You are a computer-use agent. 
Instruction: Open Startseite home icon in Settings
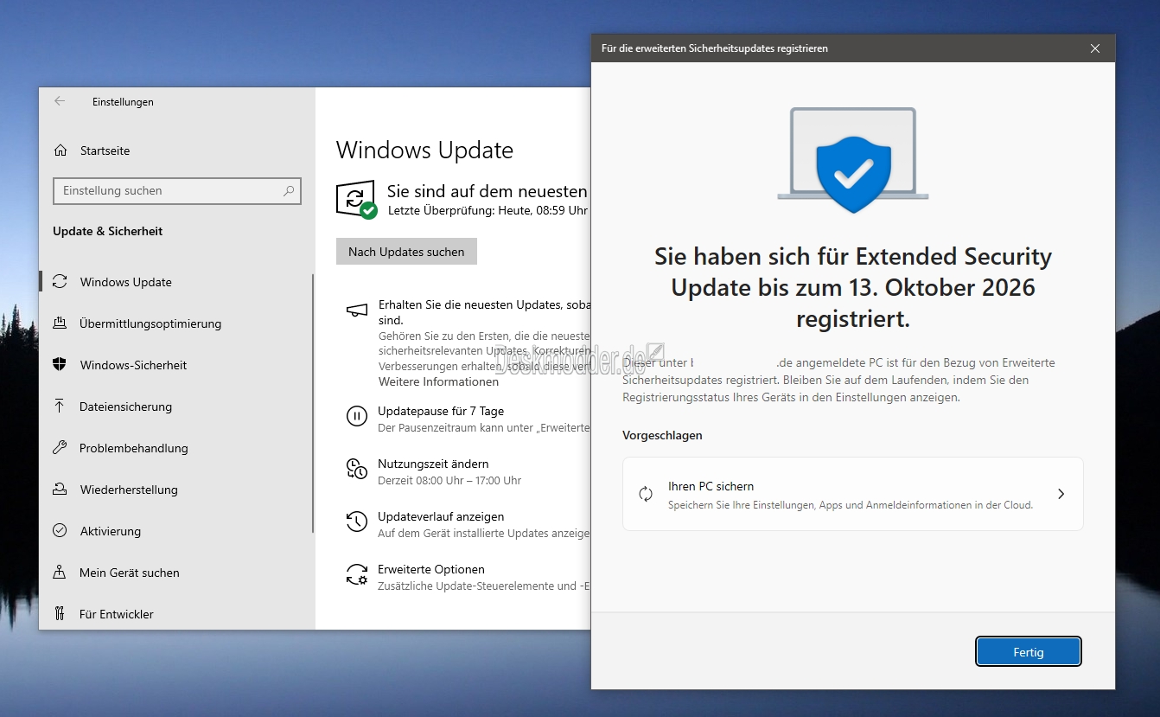61,150
